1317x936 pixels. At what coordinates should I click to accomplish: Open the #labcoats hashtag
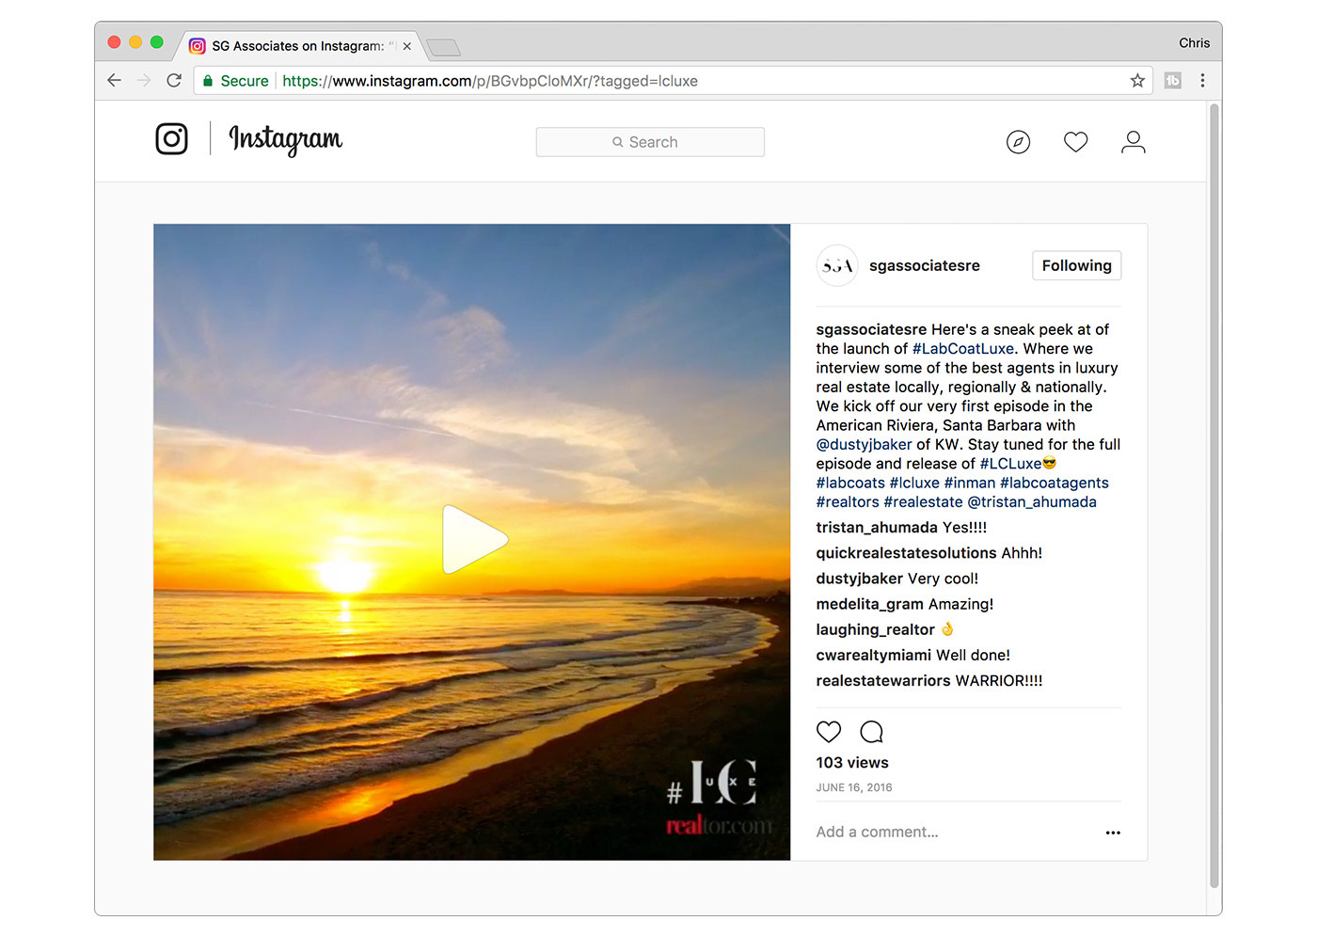coord(850,483)
